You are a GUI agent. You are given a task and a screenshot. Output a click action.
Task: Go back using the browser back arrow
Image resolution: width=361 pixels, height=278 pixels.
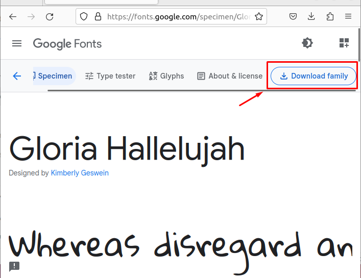tap(13, 16)
